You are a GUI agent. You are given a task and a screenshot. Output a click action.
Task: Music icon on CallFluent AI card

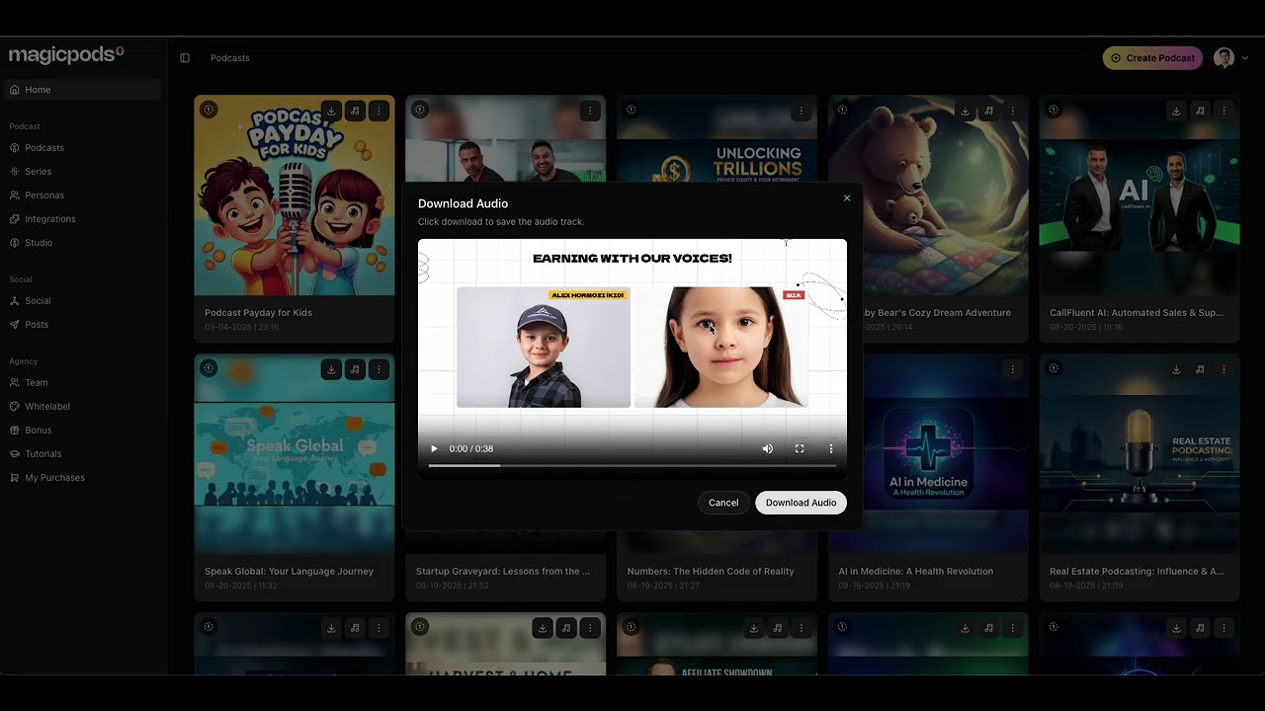pyautogui.click(x=1201, y=111)
